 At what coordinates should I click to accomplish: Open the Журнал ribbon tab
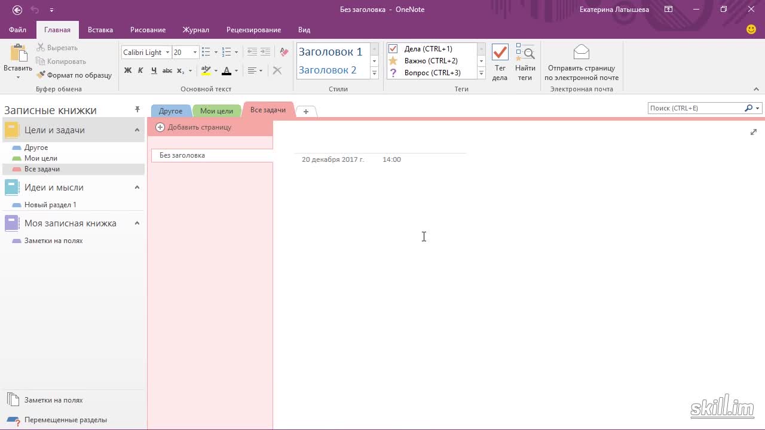pos(196,30)
